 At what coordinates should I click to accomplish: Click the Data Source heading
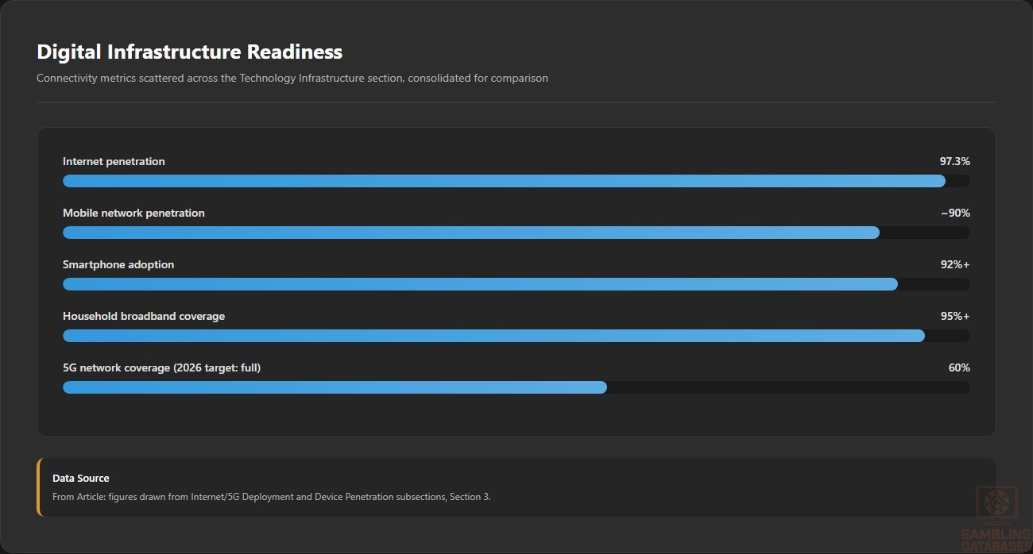(x=81, y=478)
